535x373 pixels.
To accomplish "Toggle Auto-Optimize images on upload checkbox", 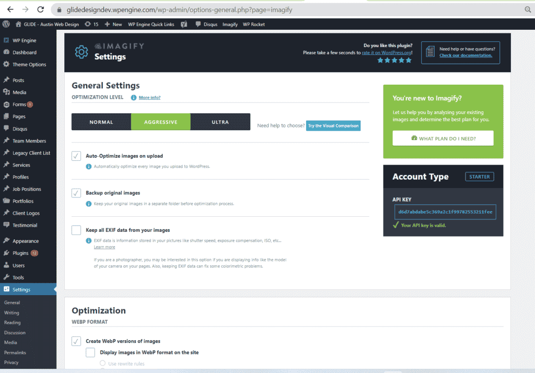I will click(x=76, y=156).
